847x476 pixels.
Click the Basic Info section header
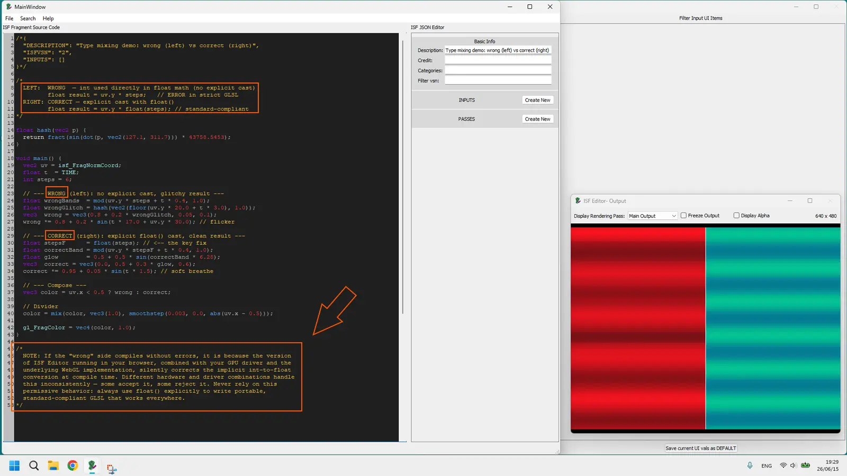(x=484, y=41)
